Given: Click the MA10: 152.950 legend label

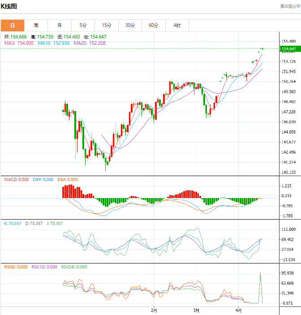Looking at the screenshot, I should click(x=53, y=43).
